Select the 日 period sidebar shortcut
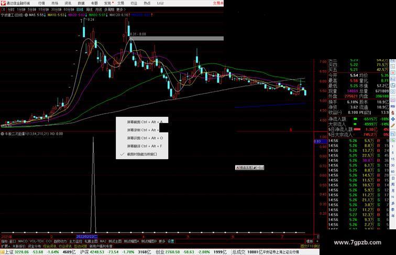This screenshot has width=396, height=255. coord(393,178)
